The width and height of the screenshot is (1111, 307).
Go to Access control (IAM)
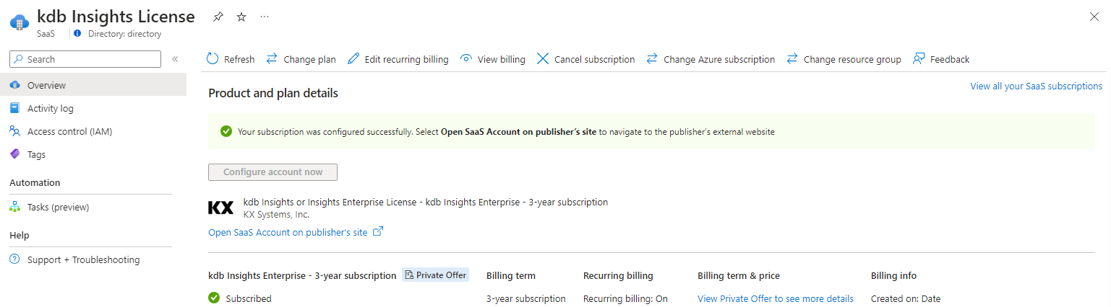pyautogui.click(x=69, y=131)
